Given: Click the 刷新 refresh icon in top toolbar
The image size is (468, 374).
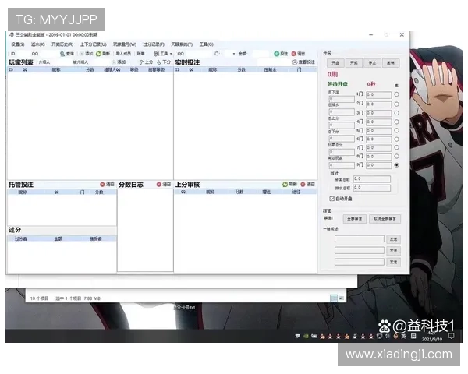Looking at the screenshot, I should (x=97, y=54).
